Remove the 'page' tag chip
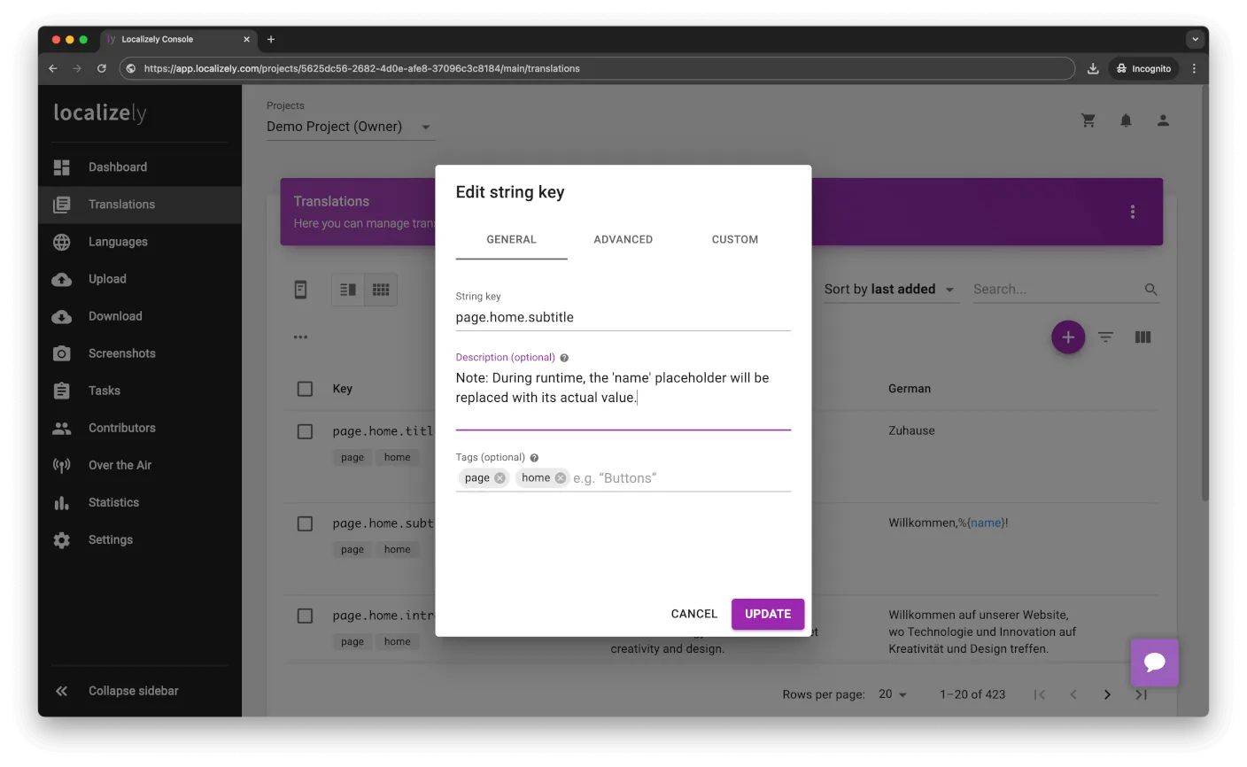This screenshot has width=1247, height=767. pyautogui.click(x=500, y=478)
